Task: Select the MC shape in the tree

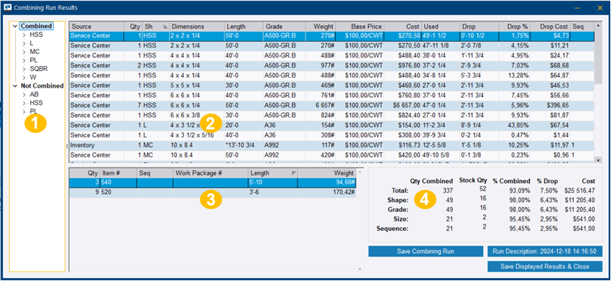Action: pyautogui.click(x=35, y=52)
